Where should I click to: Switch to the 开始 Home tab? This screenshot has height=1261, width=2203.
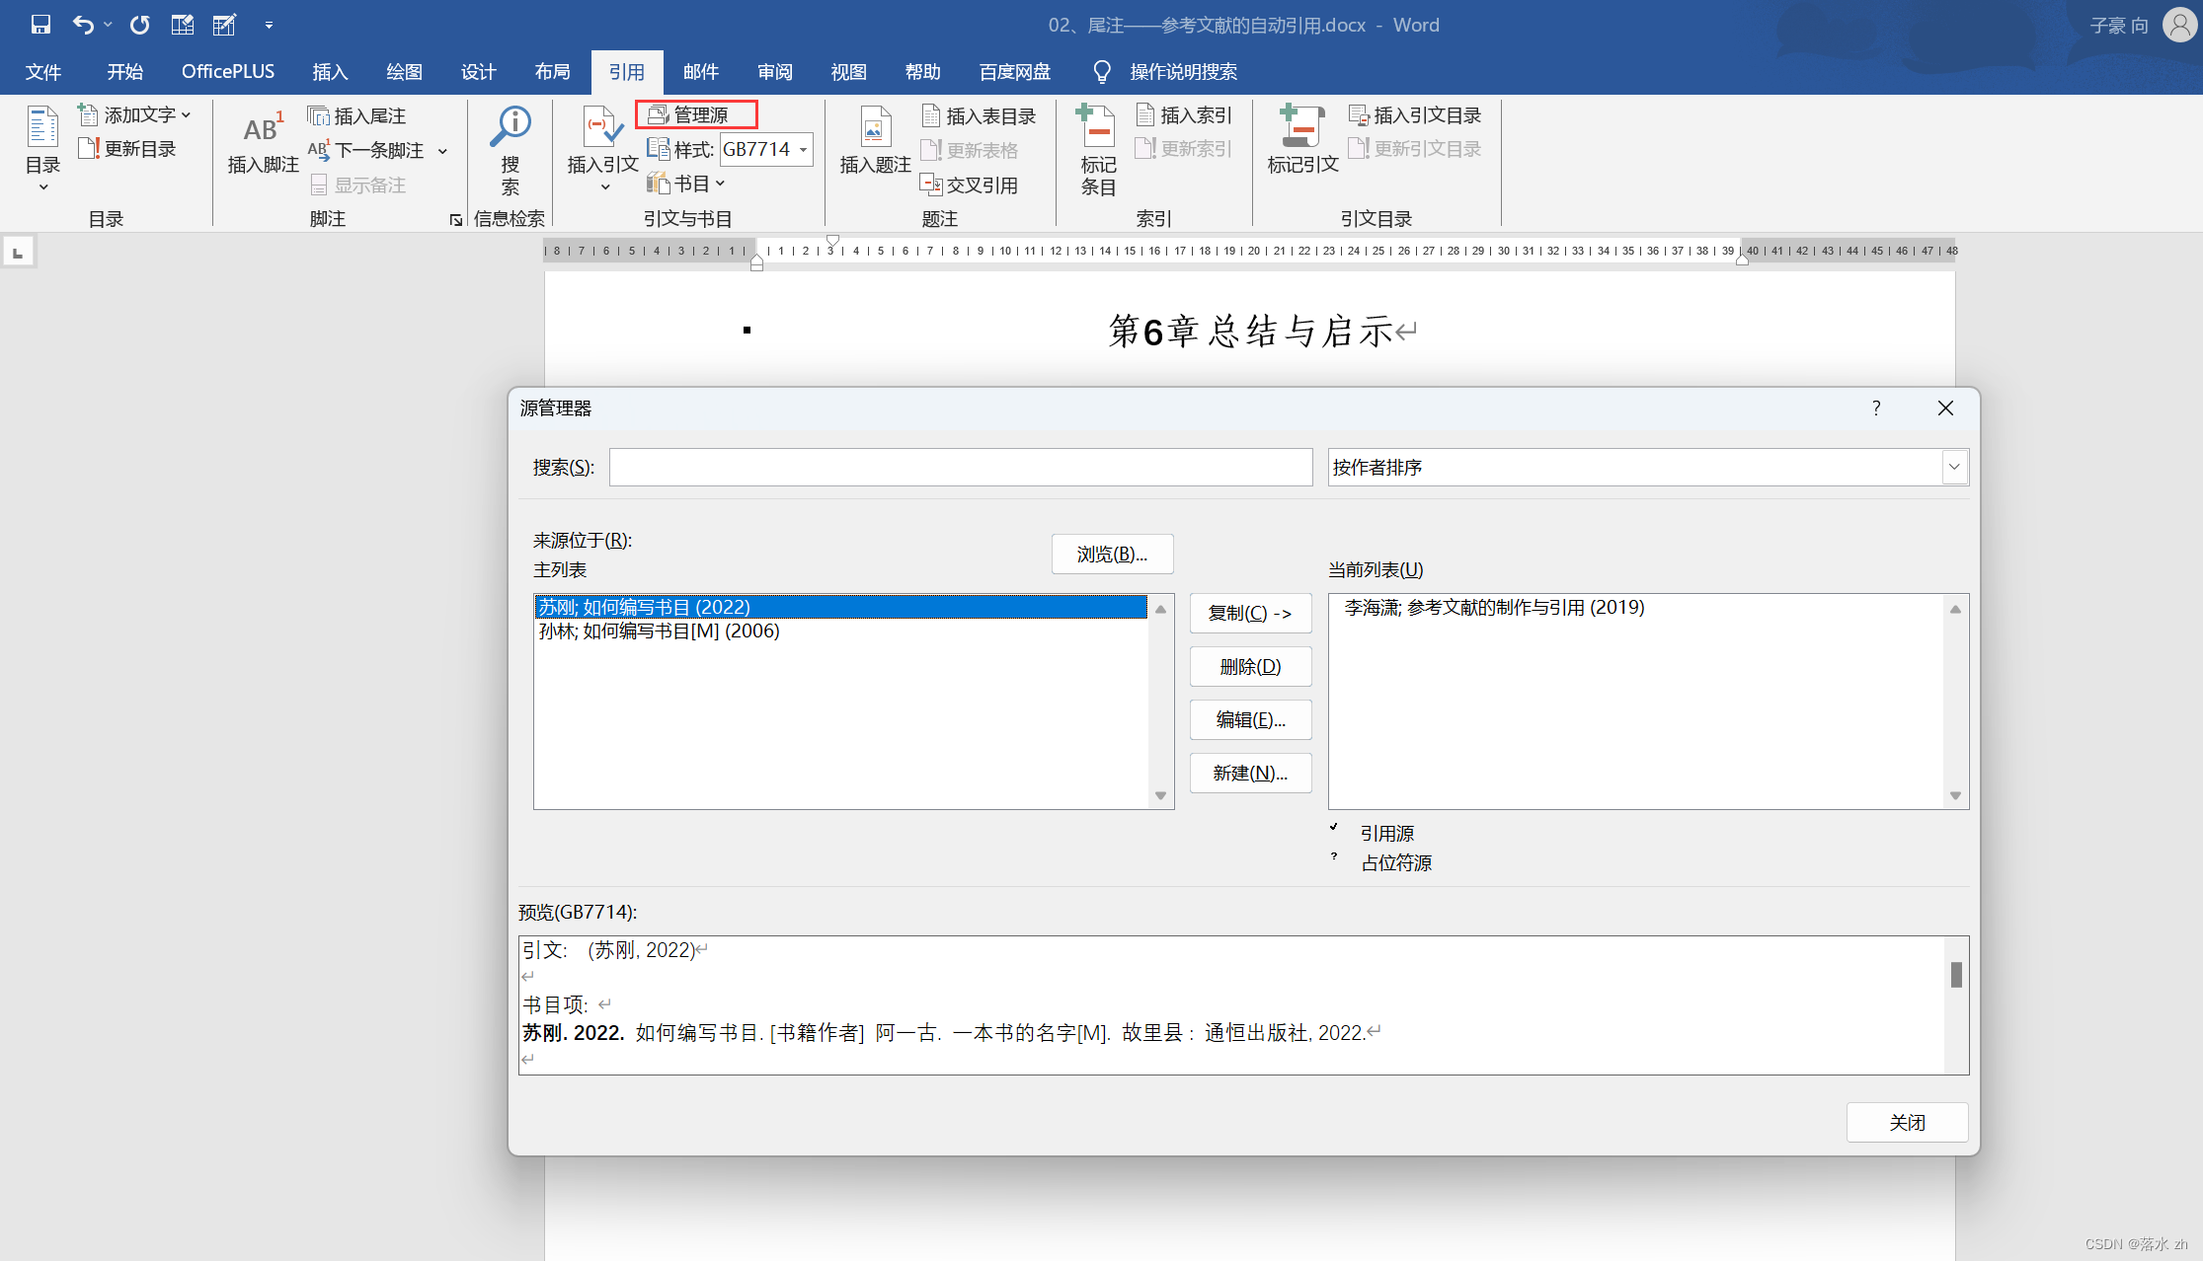(x=125, y=72)
